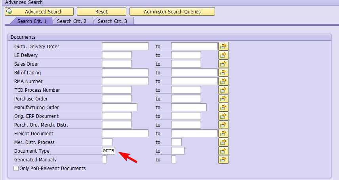339x180 pixels.
Task: Click multiple selection icon for Outb. Delivery Order
Action: pyautogui.click(x=224, y=46)
